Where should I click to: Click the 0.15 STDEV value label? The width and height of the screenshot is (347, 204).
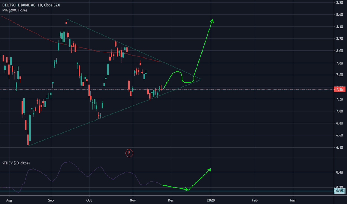[339, 191]
